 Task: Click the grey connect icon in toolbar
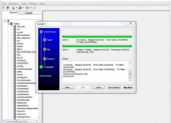click(x=3, y=8)
